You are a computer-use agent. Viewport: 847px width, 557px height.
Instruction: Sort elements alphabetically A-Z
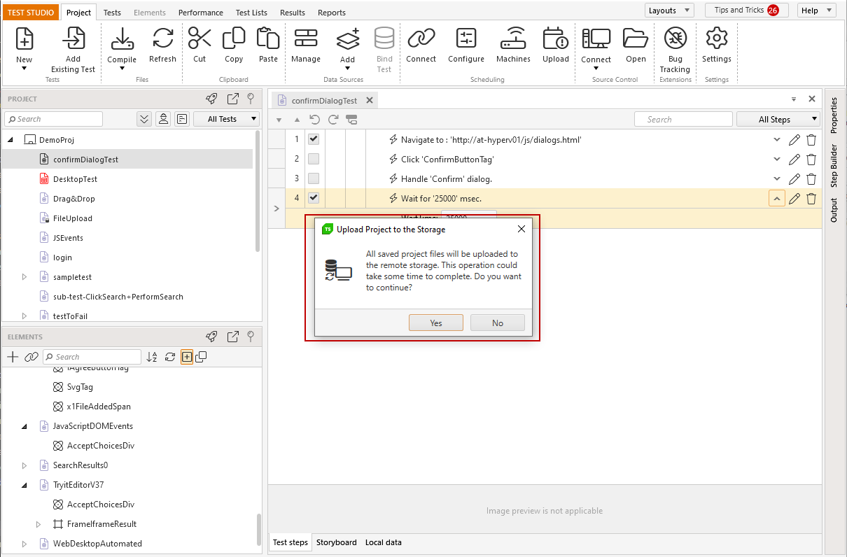(152, 357)
